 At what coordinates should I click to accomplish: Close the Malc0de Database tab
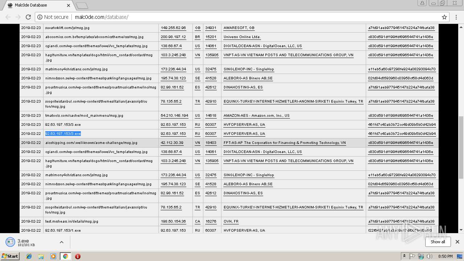point(69,5)
